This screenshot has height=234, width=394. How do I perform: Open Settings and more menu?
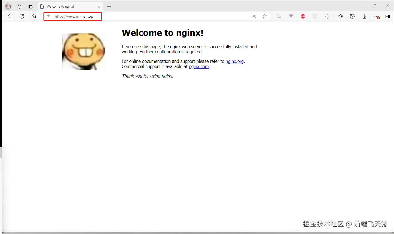click(376, 16)
